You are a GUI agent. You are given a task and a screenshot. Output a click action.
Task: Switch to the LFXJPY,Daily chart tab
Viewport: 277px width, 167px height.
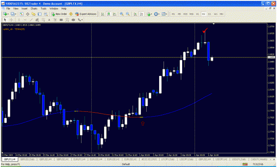tap(168, 159)
